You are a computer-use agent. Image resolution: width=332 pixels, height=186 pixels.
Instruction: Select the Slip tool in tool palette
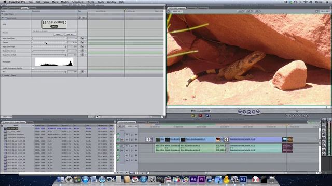pos(324,138)
